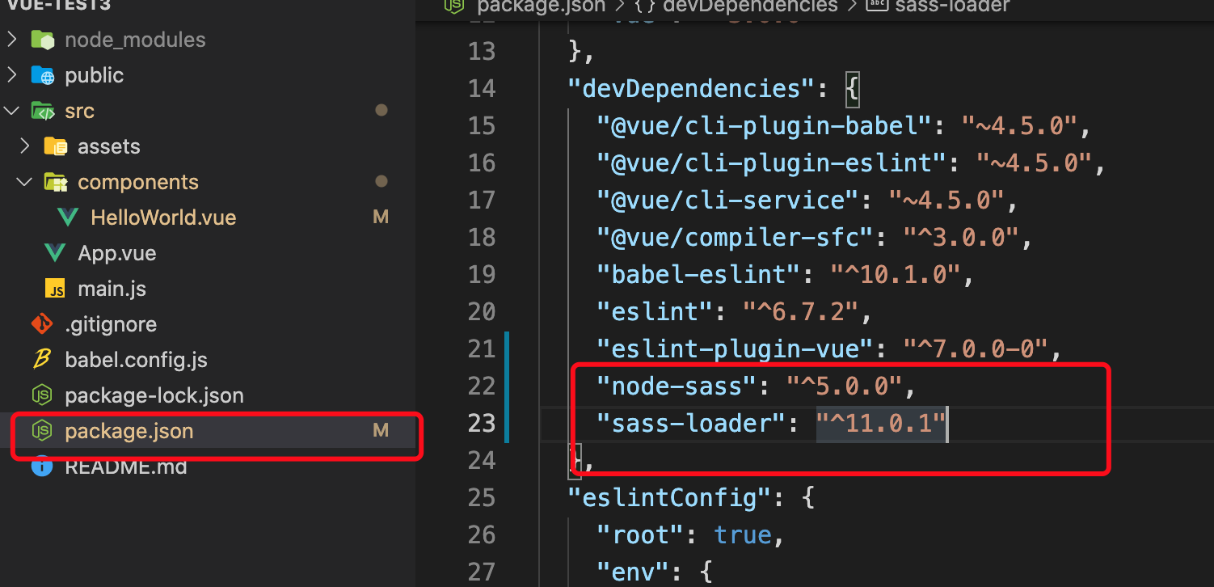Click the info icon beside README.md

pyautogui.click(x=42, y=467)
